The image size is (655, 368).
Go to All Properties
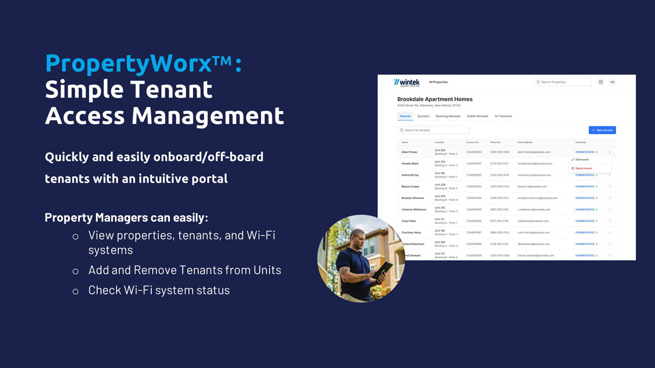(438, 82)
